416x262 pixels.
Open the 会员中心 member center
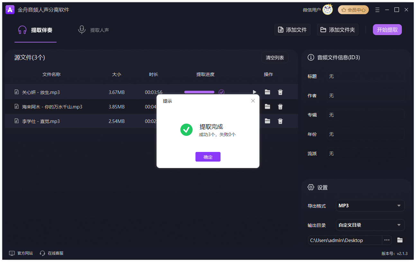pyautogui.click(x=353, y=10)
